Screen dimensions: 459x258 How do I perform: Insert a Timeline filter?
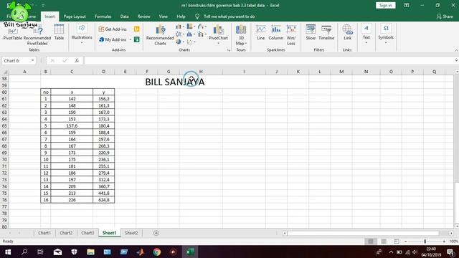(x=326, y=32)
